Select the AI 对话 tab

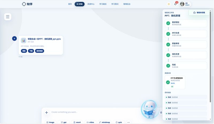click(x=79, y=4)
